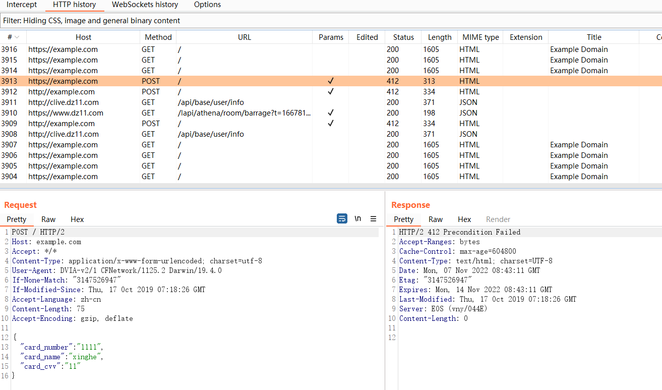The image size is (662, 390).
Task: Sort by the URL column header
Action: (245, 37)
